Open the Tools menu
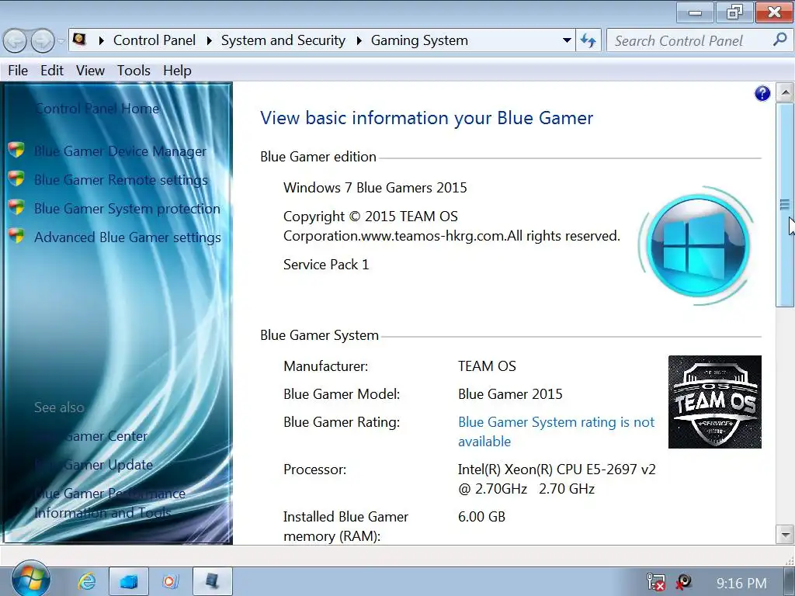This screenshot has height=596, width=795. (134, 71)
